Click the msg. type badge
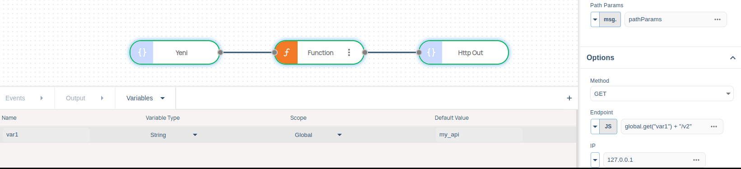Screen dimensions: 741x169 click(x=610, y=19)
